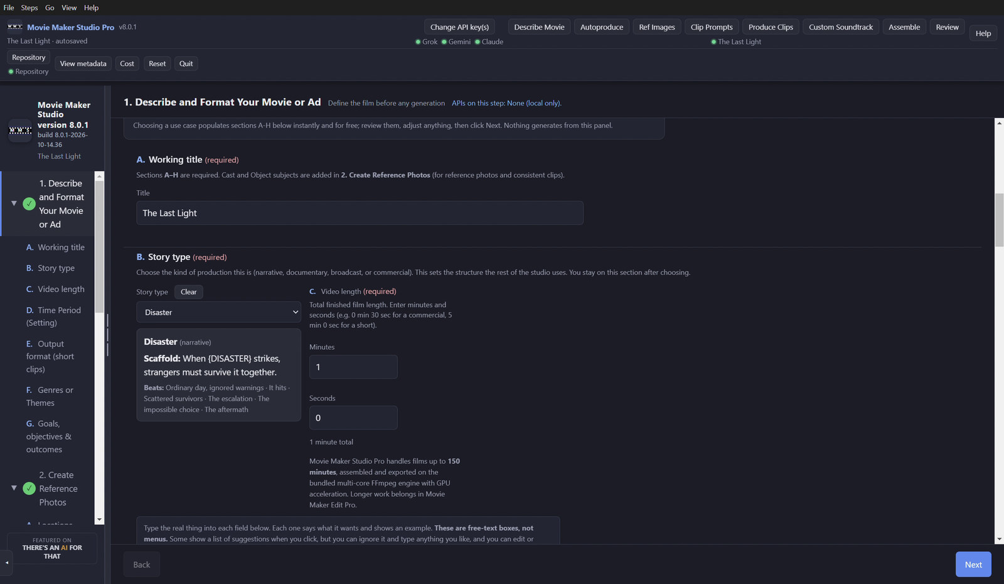This screenshot has width=1004, height=584.
Task: Click the Repository button
Action: (x=29, y=57)
